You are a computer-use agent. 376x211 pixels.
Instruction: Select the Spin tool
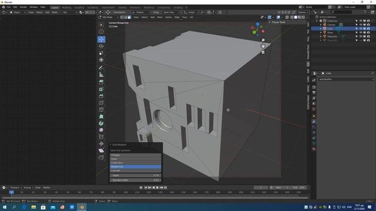pos(101,123)
